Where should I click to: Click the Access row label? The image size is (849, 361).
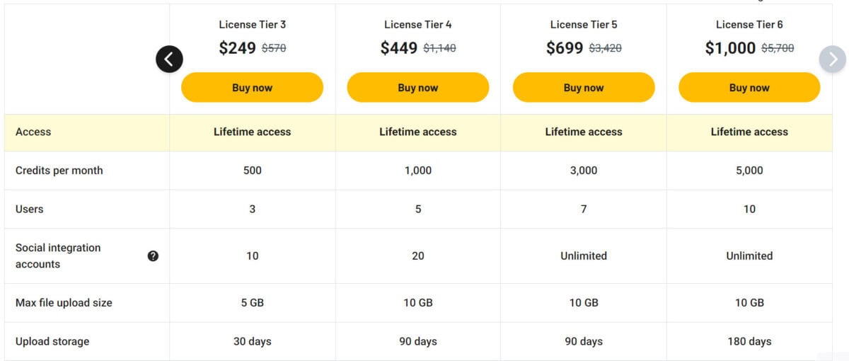pyautogui.click(x=33, y=132)
